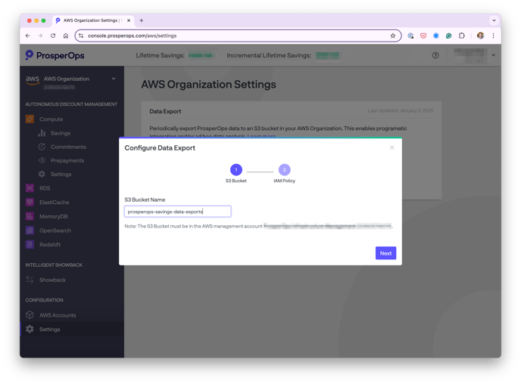Click the site info icon in address bar
The image size is (521, 384).
pyautogui.click(x=81, y=36)
